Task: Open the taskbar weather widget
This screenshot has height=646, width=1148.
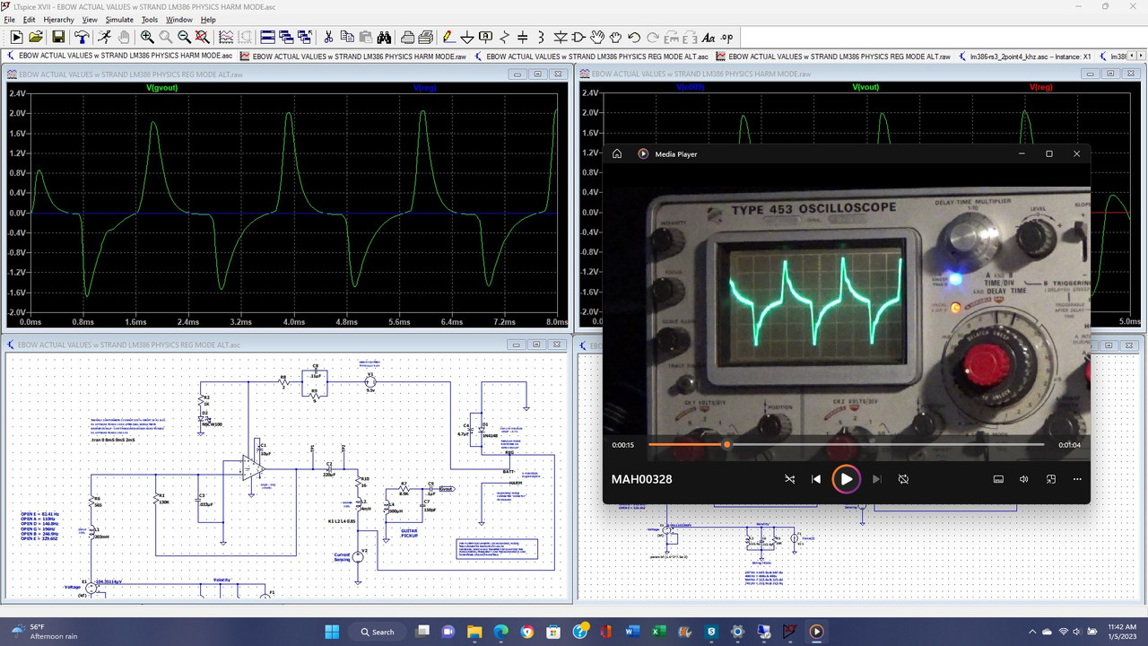Action: tap(43, 632)
